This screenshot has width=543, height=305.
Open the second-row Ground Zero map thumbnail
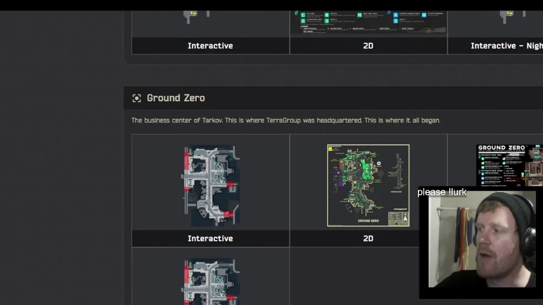[210, 282]
